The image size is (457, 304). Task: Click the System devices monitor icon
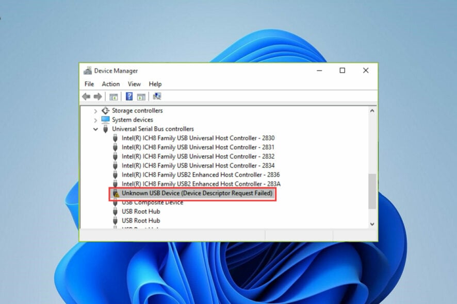click(x=105, y=120)
